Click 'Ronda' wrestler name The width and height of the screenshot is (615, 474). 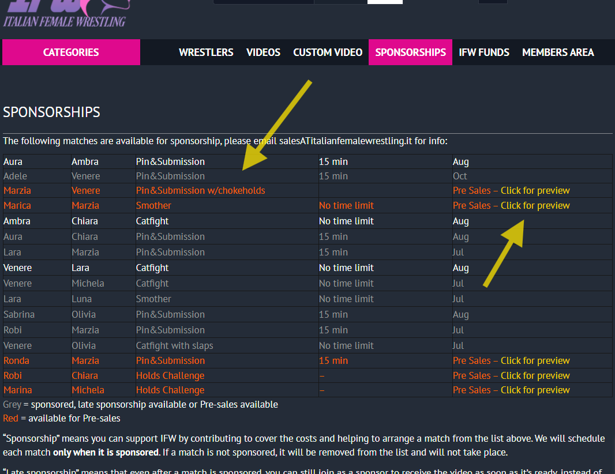pos(16,361)
